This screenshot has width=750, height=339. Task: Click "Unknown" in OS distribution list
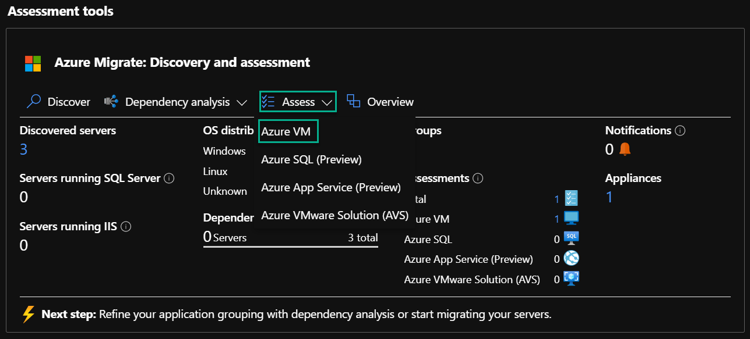pyautogui.click(x=225, y=191)
